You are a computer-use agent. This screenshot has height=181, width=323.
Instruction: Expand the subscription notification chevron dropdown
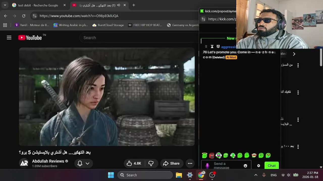pos(88,163)
